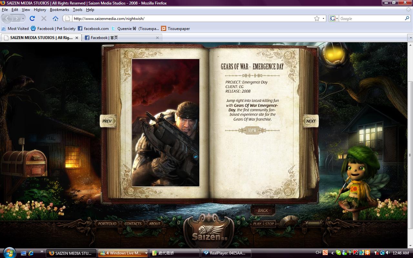Open the Queenie Twitter bookmark
The image size is (413, 258).
(135, 28)
